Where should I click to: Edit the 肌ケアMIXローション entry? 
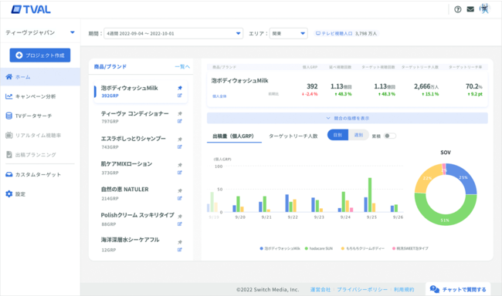coord(180,173)
